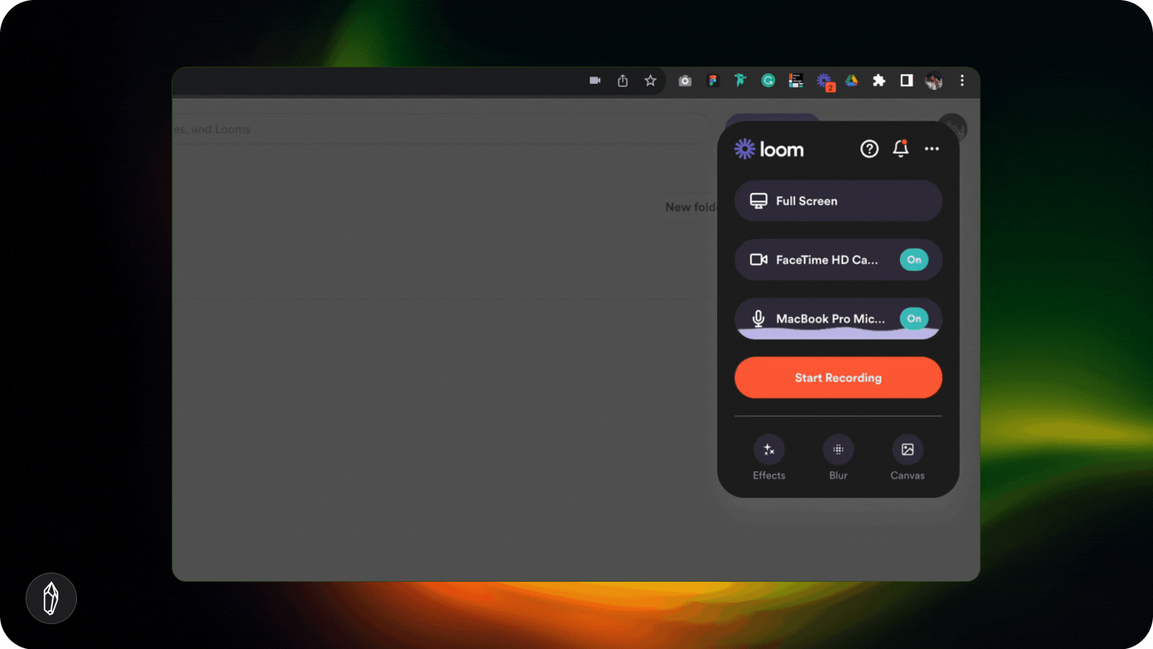Bookmark this page with star icon
The height and width of the screenshot is (649, 1153).
point(650,81)
